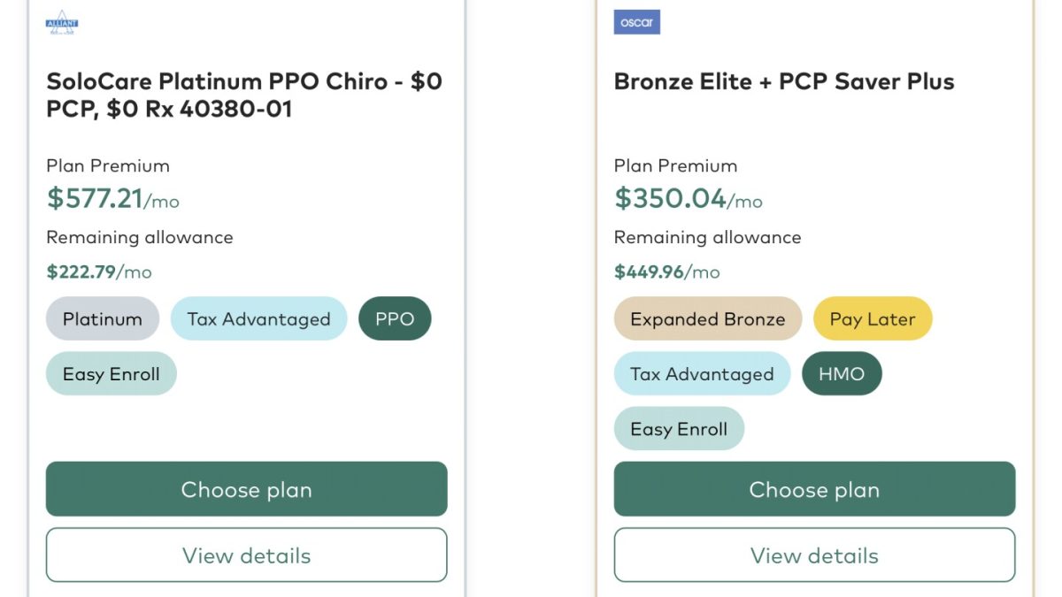View details for SoloCare Platinum PPO Chiro
The image size is (1062, 597).
(246, 555)
